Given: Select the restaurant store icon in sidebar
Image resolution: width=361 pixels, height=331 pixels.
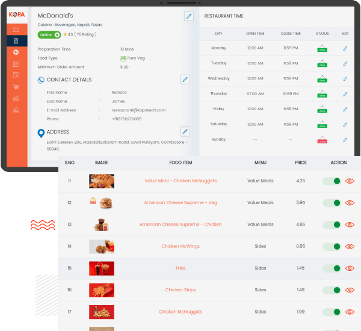Looking at the screenshot, I should click(x=16, y=41).
